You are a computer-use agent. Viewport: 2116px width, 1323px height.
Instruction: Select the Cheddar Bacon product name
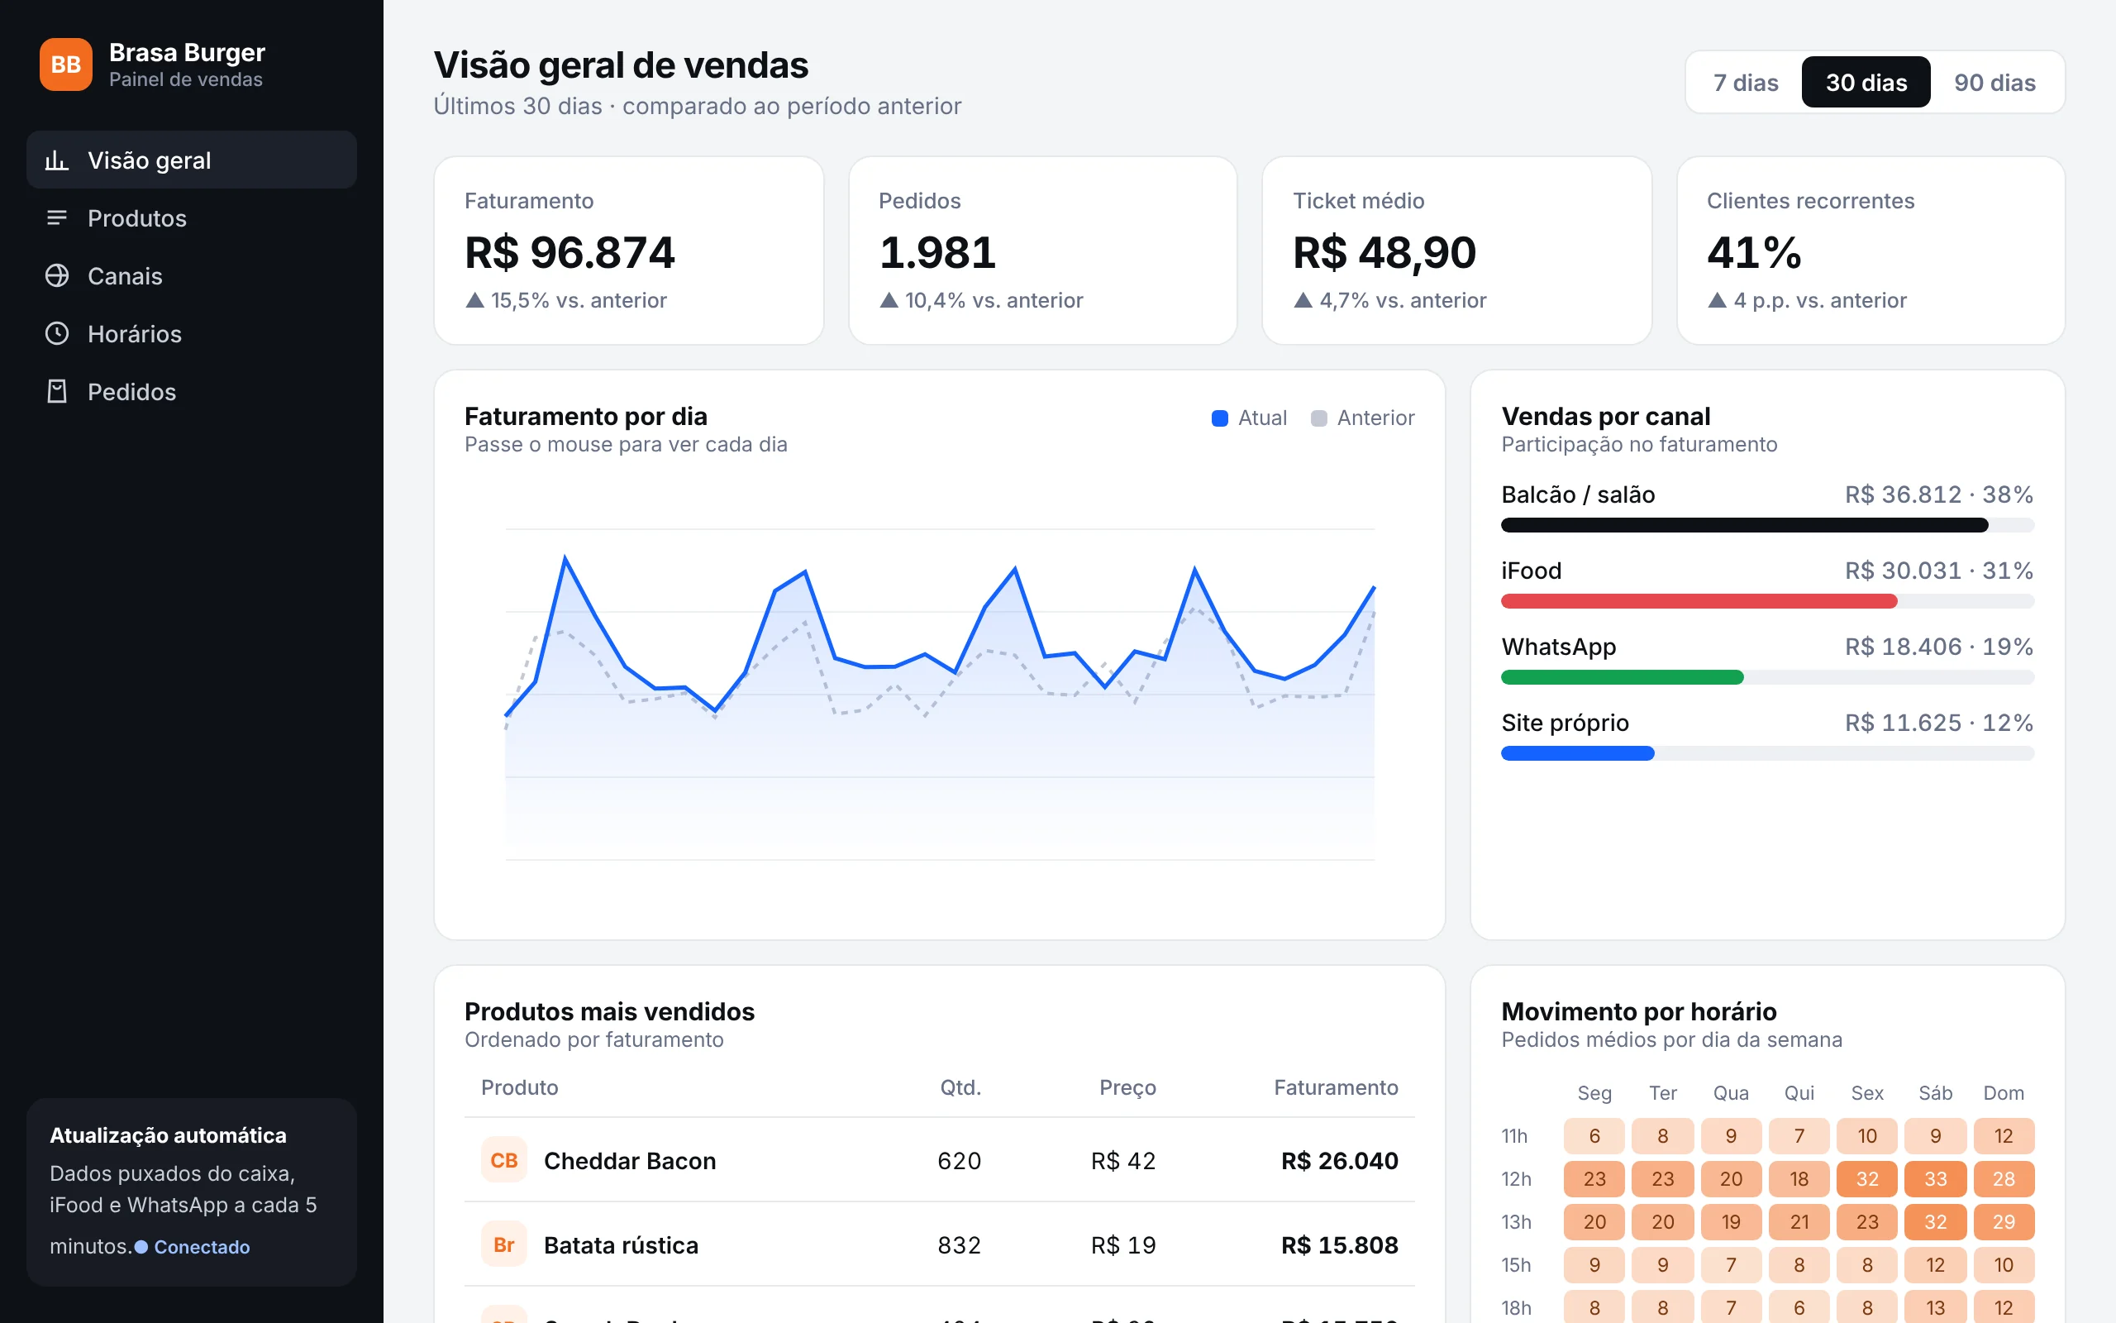[x=630, y=1161]
